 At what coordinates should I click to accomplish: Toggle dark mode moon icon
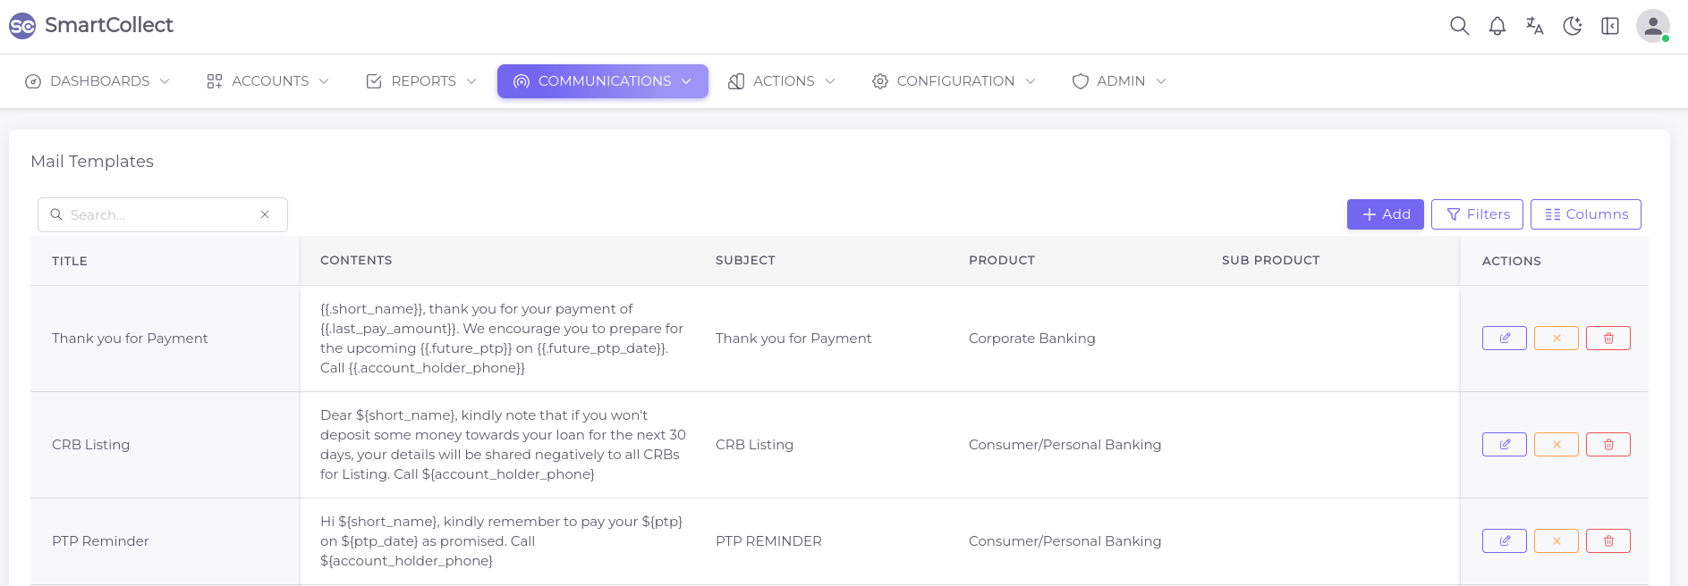(1572, 26)
